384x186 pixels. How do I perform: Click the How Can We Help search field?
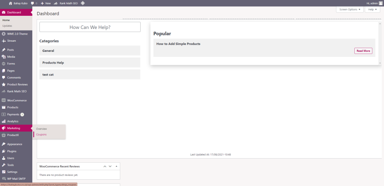pos(90,27)
